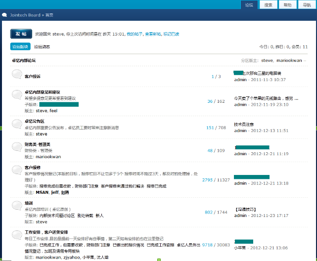Click the icon beside 工作安排，客户送货安排
Image resolution: width=317 pixels, height=261 pixels.
coord(17,235)
